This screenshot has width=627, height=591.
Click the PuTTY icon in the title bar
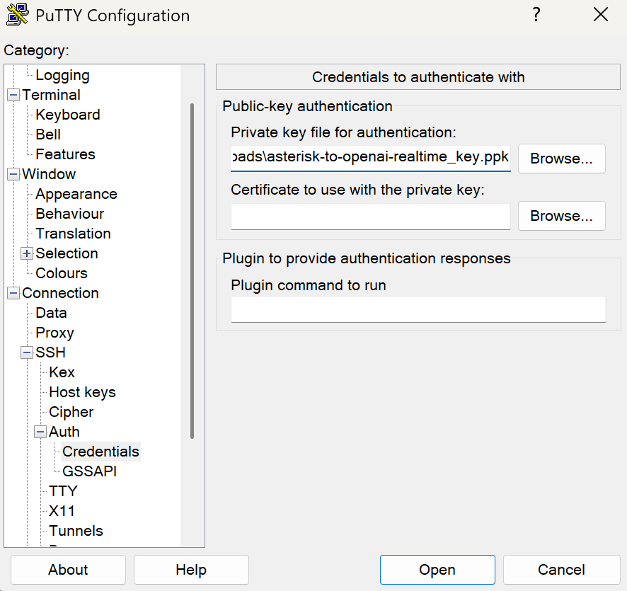[18, 15]
